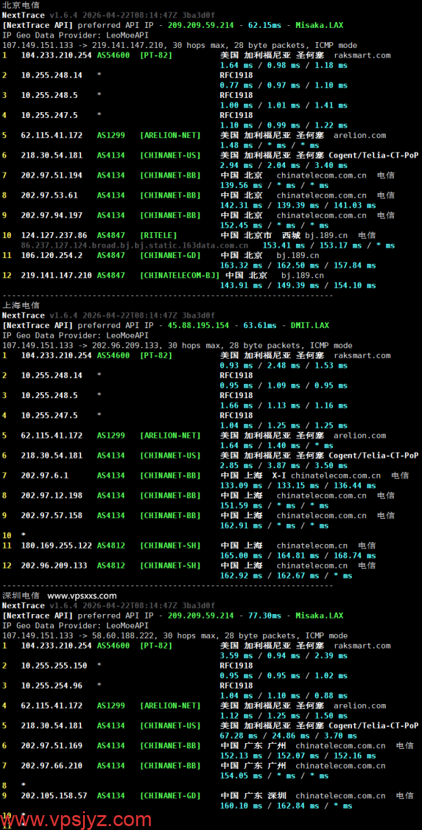This screenshot has height=830, width=422.
Task: Select hop IP 124.127.237.86
Action: [x=54, y=235]
